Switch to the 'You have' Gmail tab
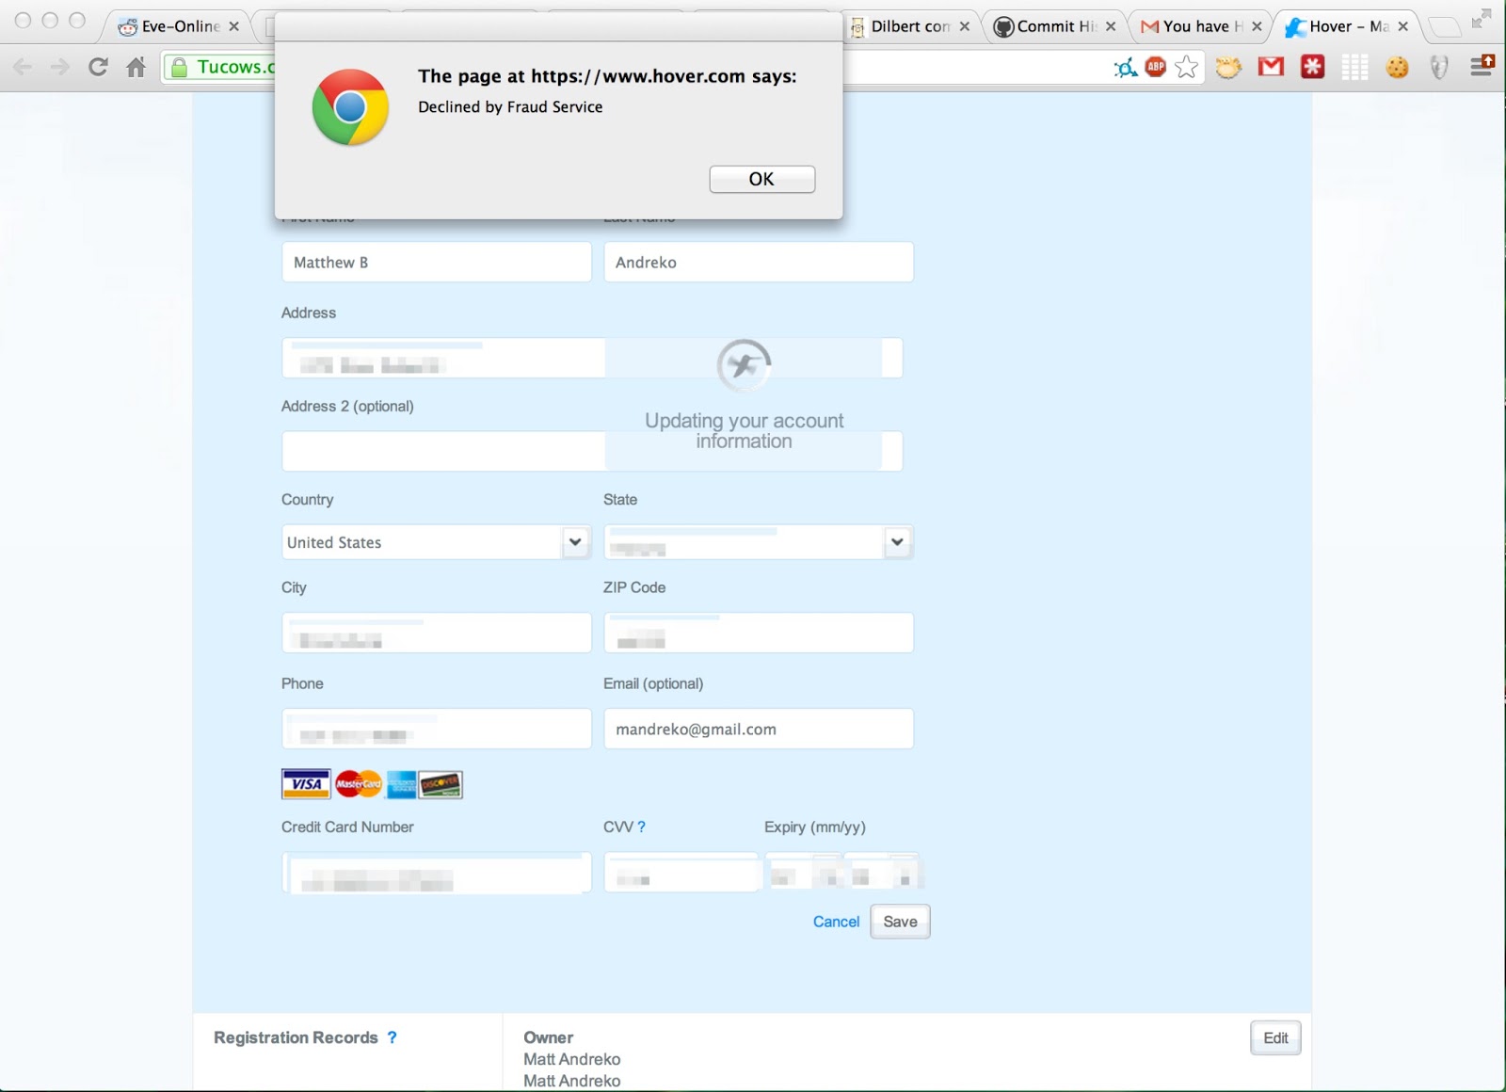 tap(1201, 26)
